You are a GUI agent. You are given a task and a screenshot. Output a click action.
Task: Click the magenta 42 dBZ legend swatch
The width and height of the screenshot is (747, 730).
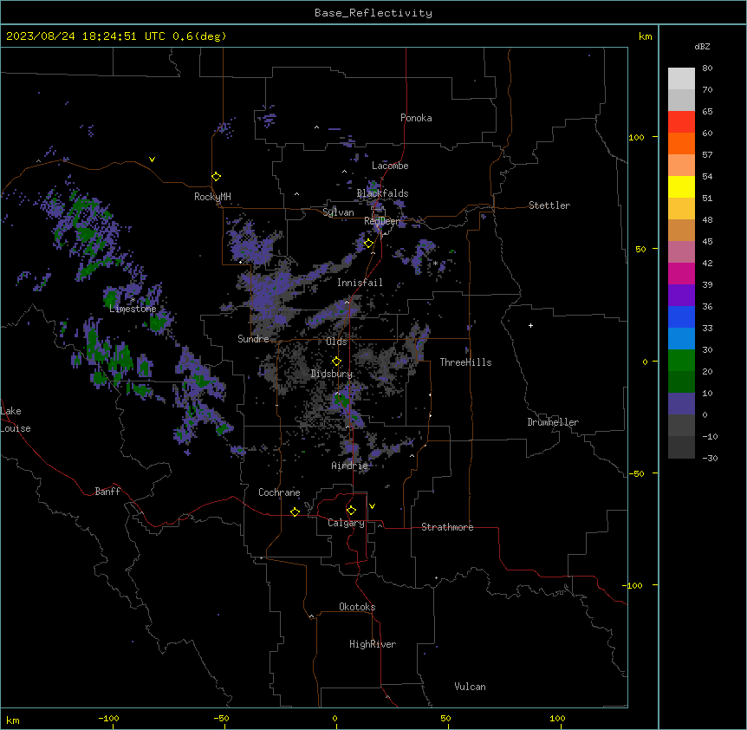tap(681, 273)
